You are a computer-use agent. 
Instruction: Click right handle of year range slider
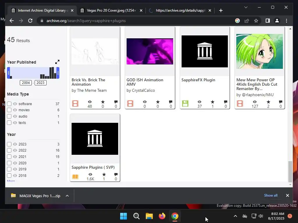click(x=58, y=73)
